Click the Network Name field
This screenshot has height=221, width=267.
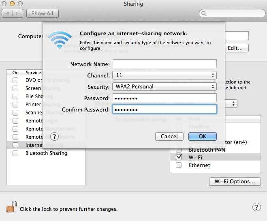pyautogui.click(x=164, y=64)
